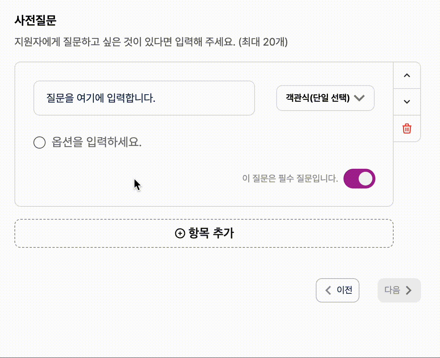This screenshot has height=358, width=440.
Task: Focus the 질문을 여기에 입력합니다 input field
Action: [144, 98]
